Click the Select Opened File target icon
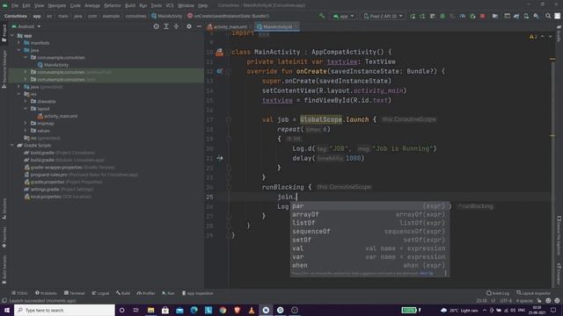Image resolution: width=563 pixels, height=316 pixels. pos(157,26)
